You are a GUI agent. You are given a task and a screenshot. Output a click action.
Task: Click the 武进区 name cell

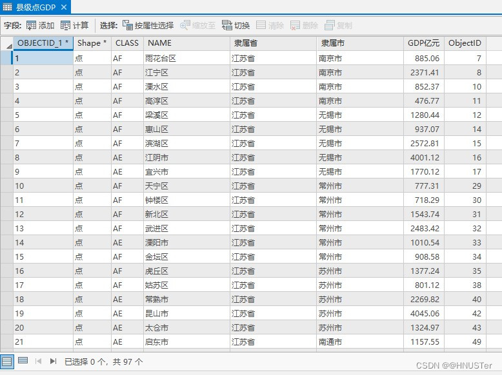[186, 229]
